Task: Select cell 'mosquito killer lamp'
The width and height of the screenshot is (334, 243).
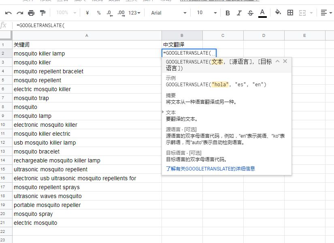Action: tap(87, 53)
